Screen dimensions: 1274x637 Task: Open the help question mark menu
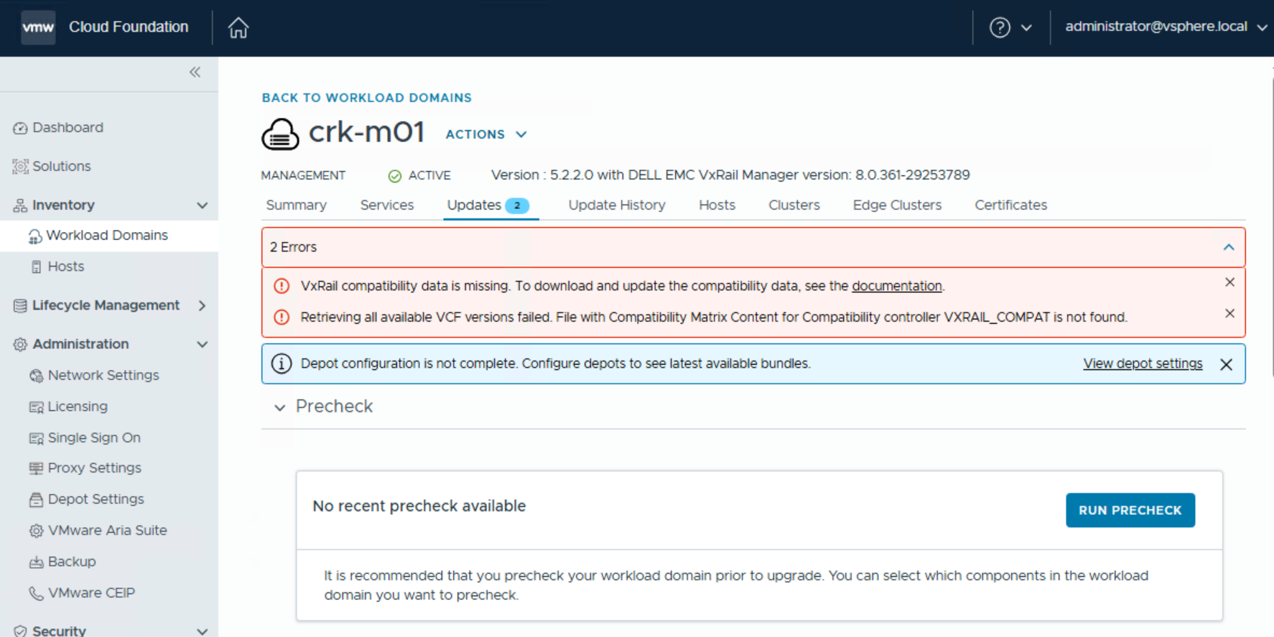point(1010,27)
